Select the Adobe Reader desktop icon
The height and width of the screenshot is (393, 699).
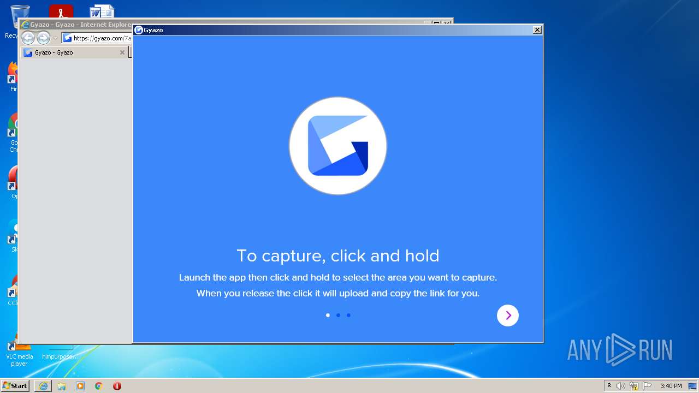pyautogui.click(x=61, y=11)
